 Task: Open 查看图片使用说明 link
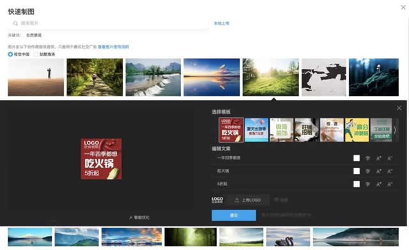pos(113,47)
